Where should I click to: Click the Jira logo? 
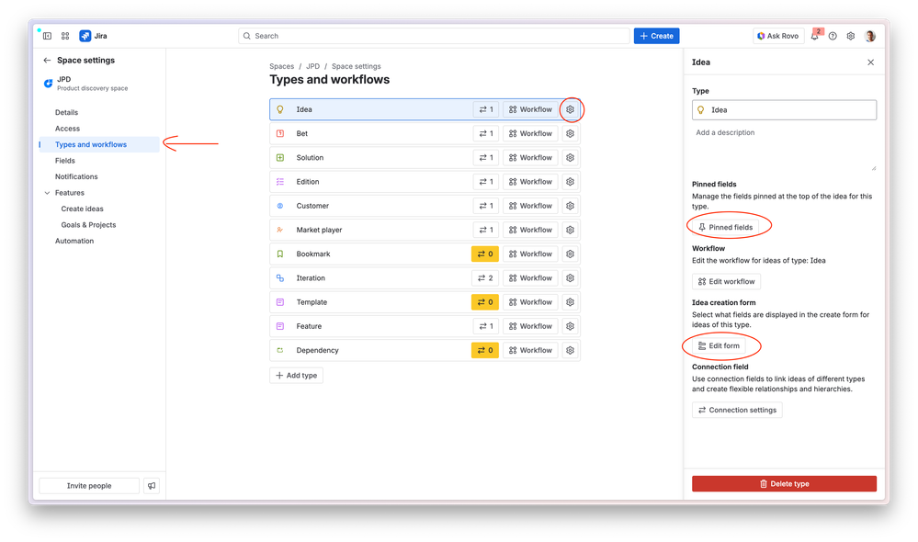tap(85, 36)
